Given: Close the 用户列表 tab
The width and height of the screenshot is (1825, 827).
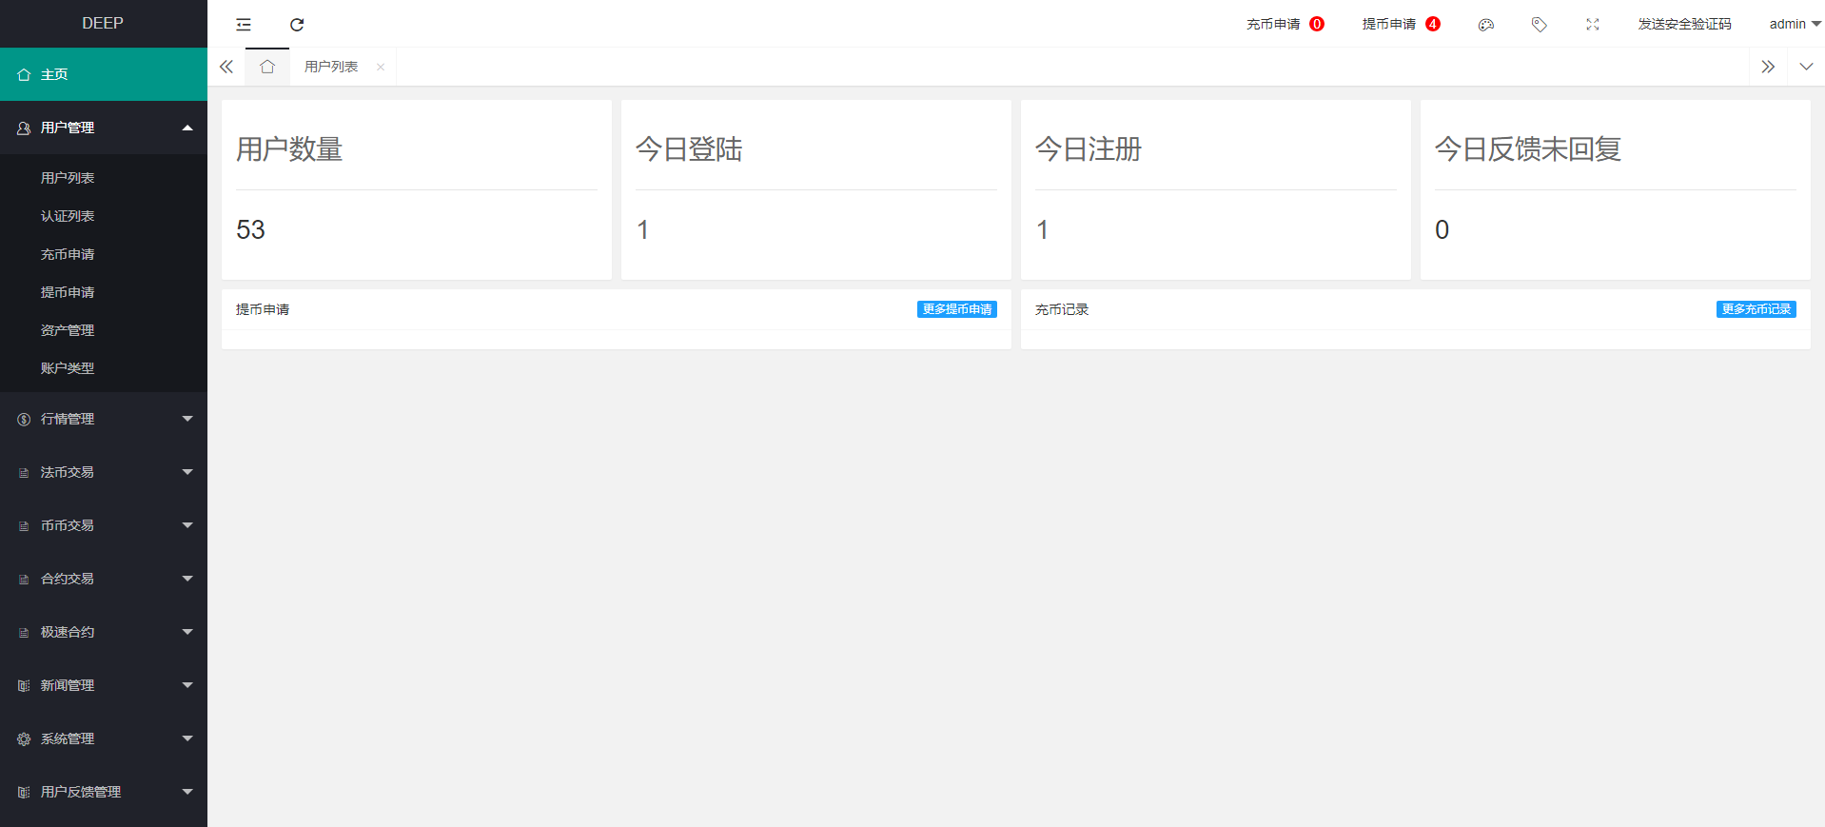Looking at the screenshot, I should tap(381, 67).
